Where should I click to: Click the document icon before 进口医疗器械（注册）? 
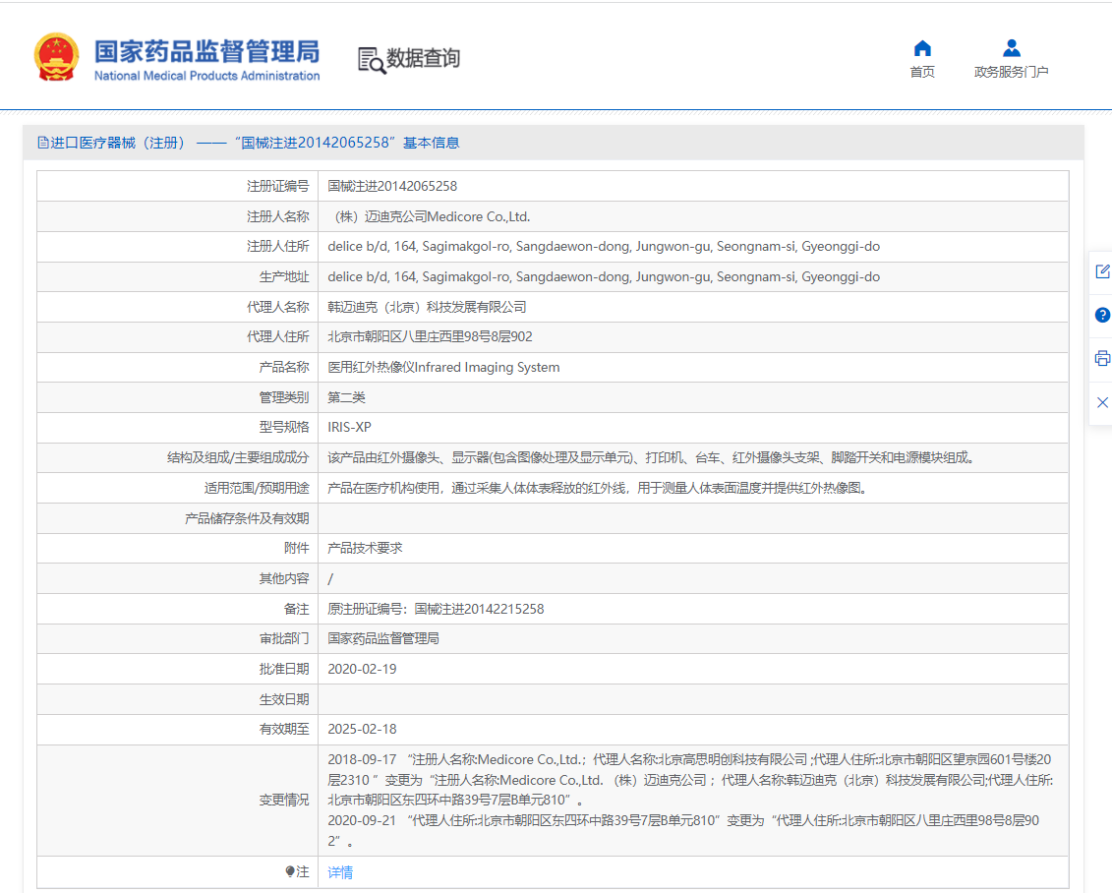43,142
